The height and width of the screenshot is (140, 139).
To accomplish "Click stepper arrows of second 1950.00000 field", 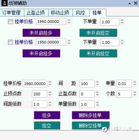I will pyautogui.click(x=69, y=42).
